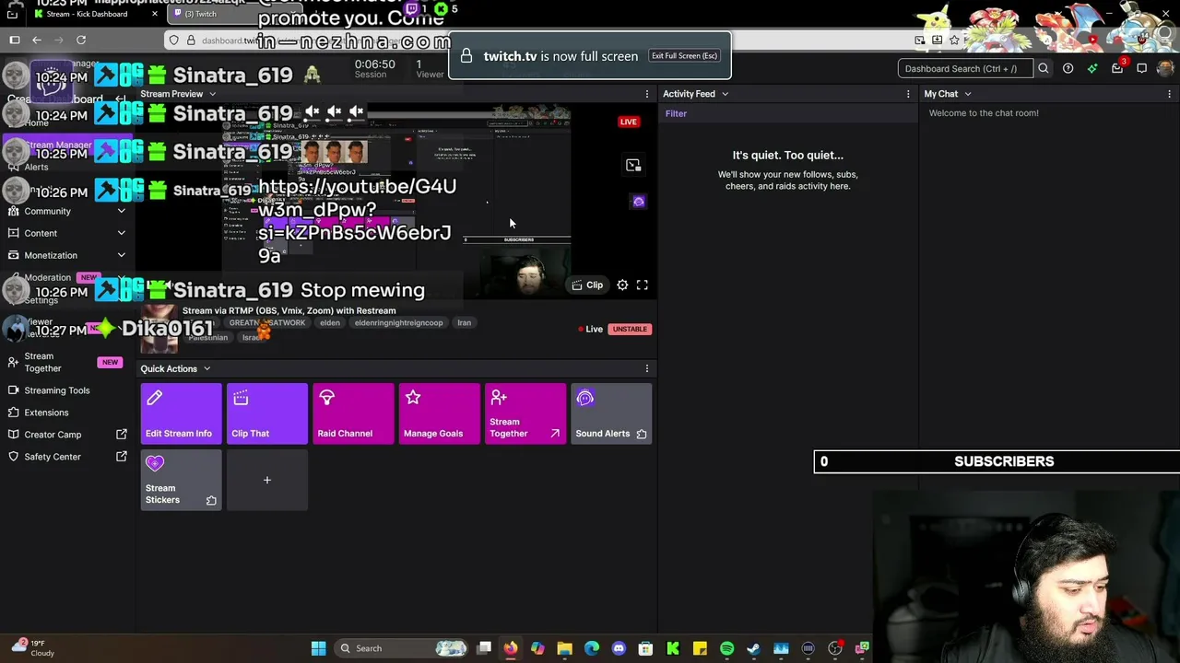The height and width of the screenshot is (663, 1180).
Task: Open Discord from the taskbar
Action: 619,648
